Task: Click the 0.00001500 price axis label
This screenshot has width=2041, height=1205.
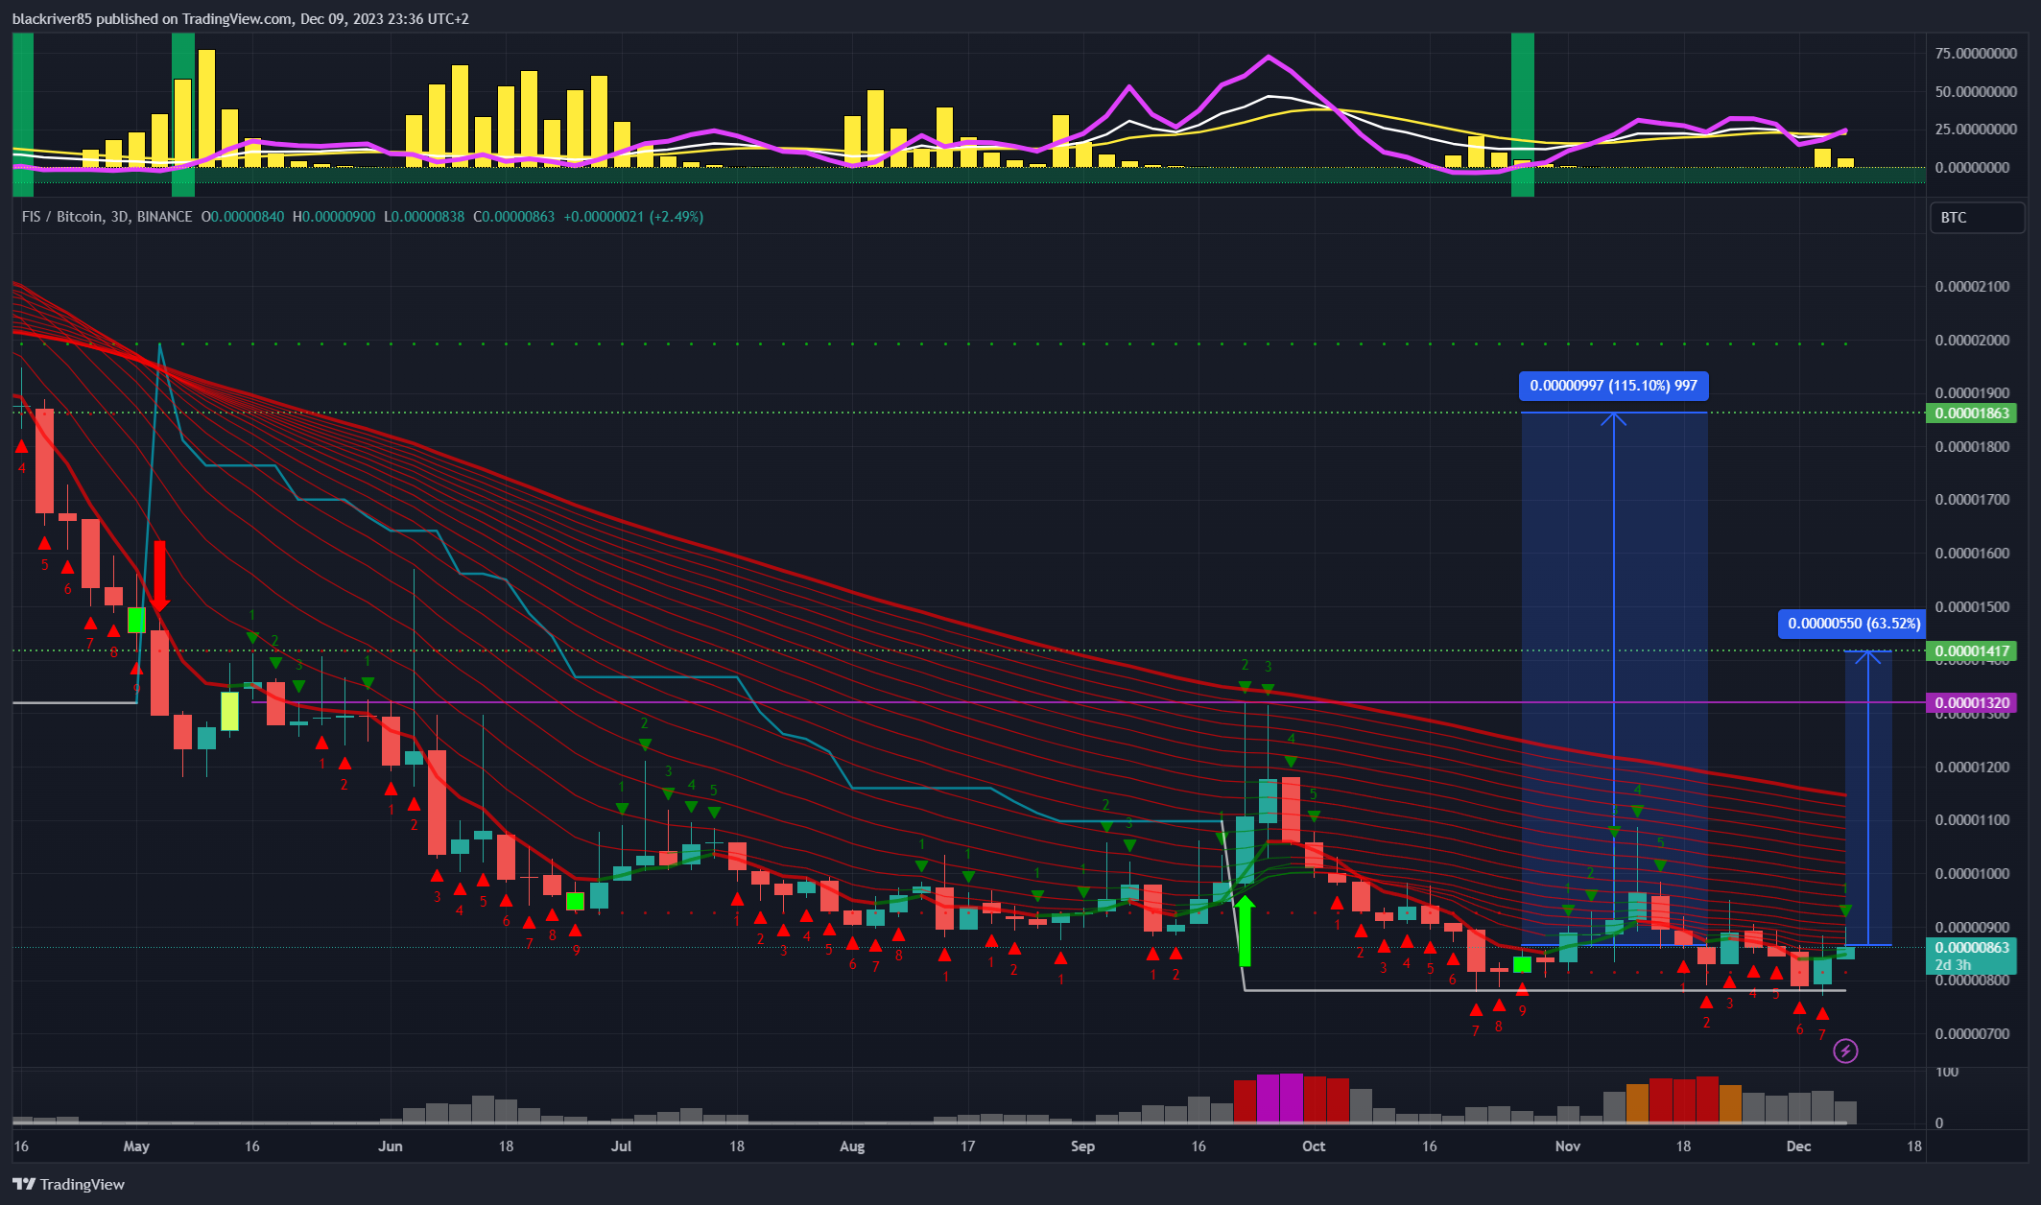Action: (1972, 607)
